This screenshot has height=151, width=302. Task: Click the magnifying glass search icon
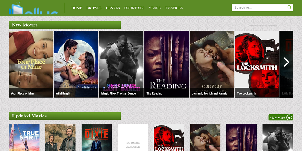(x=289, y=7)
